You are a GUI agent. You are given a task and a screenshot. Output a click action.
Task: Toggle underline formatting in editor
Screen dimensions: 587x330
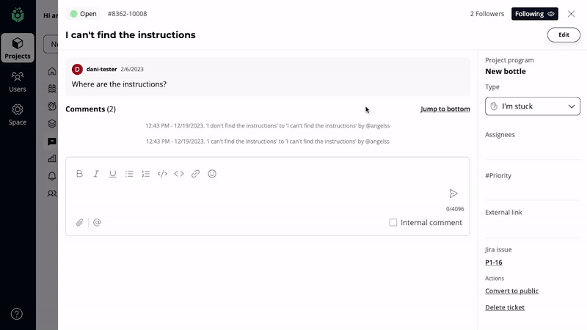[x=112, y=174]
